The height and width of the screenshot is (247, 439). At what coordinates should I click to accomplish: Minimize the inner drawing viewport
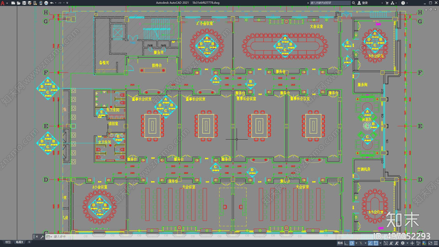click(426, 9)
